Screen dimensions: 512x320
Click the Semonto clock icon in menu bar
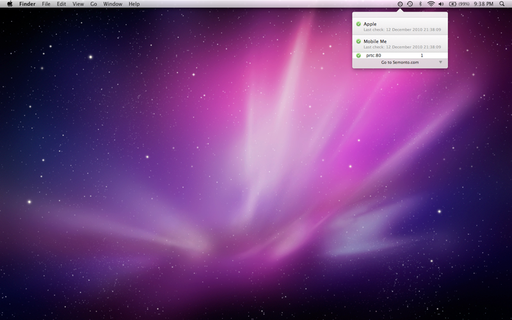pos(400,4)
